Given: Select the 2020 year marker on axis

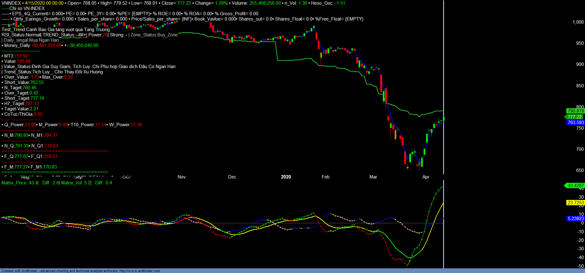Looking at the screenshot, I should [x=286, y=177].
